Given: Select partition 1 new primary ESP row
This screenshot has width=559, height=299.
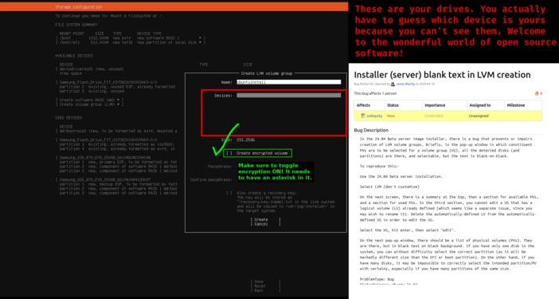Looking at the screenshot, I should tap(118, 162).
